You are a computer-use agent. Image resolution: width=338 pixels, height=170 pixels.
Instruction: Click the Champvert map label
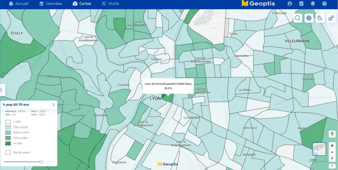pos(53,77)
